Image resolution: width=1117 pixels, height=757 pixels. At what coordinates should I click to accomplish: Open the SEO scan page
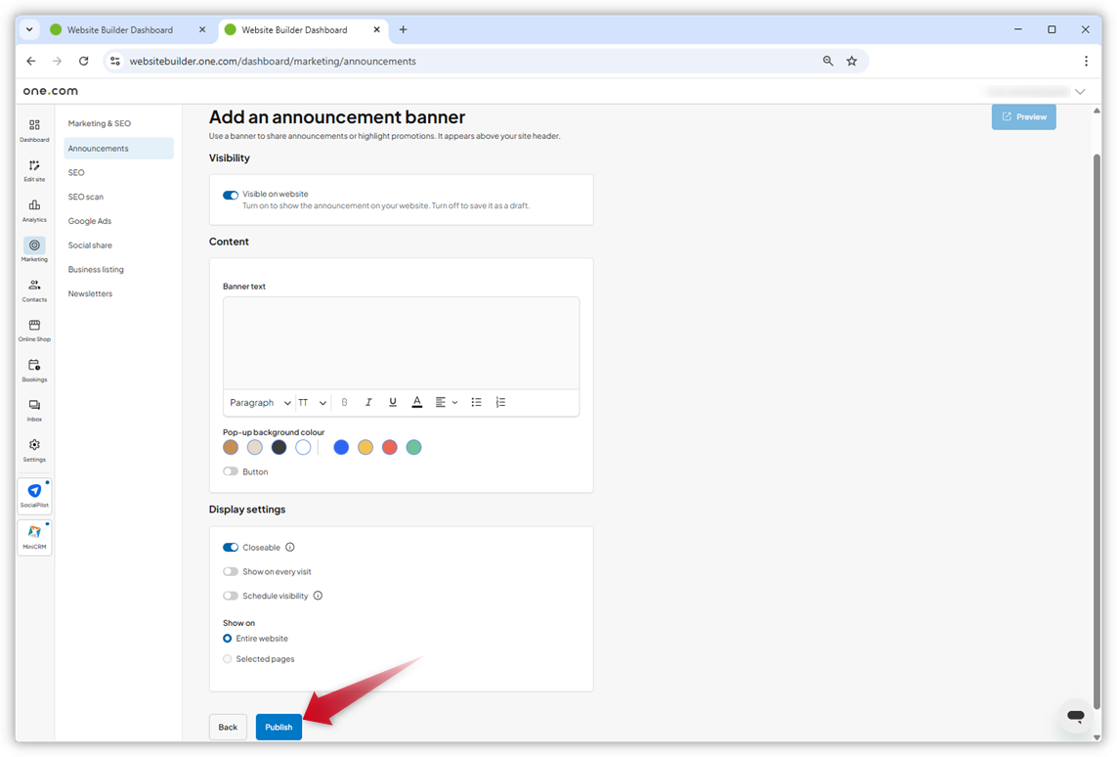click(x=87, y=197)
